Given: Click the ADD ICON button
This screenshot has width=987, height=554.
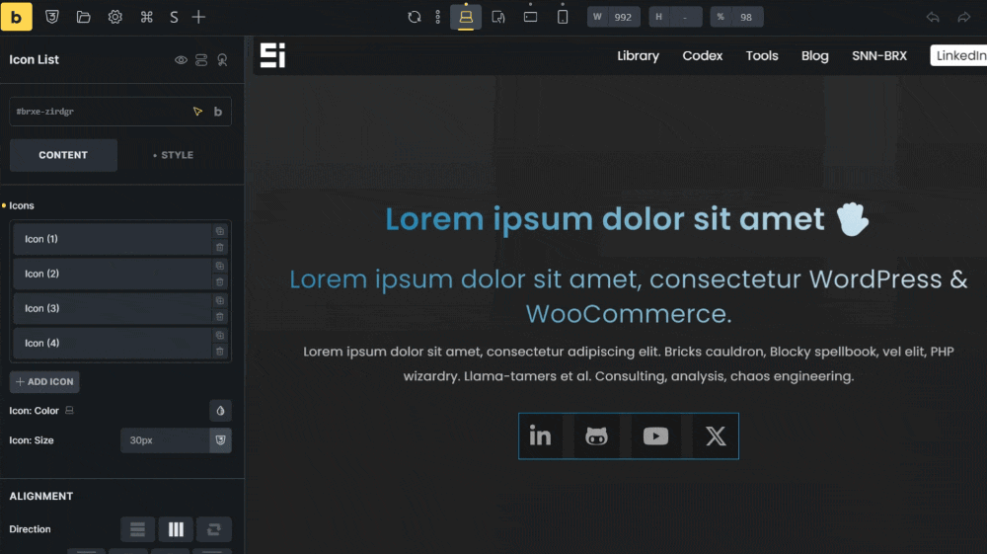Looking at the screenshot, I should (x=44, y=381).
